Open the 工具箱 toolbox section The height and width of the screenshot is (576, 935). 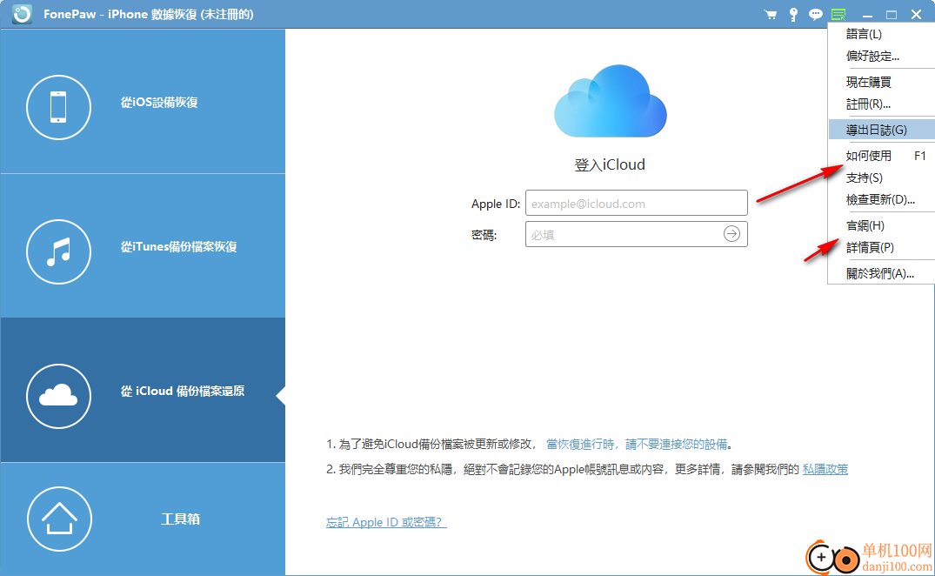pos(144,519)
